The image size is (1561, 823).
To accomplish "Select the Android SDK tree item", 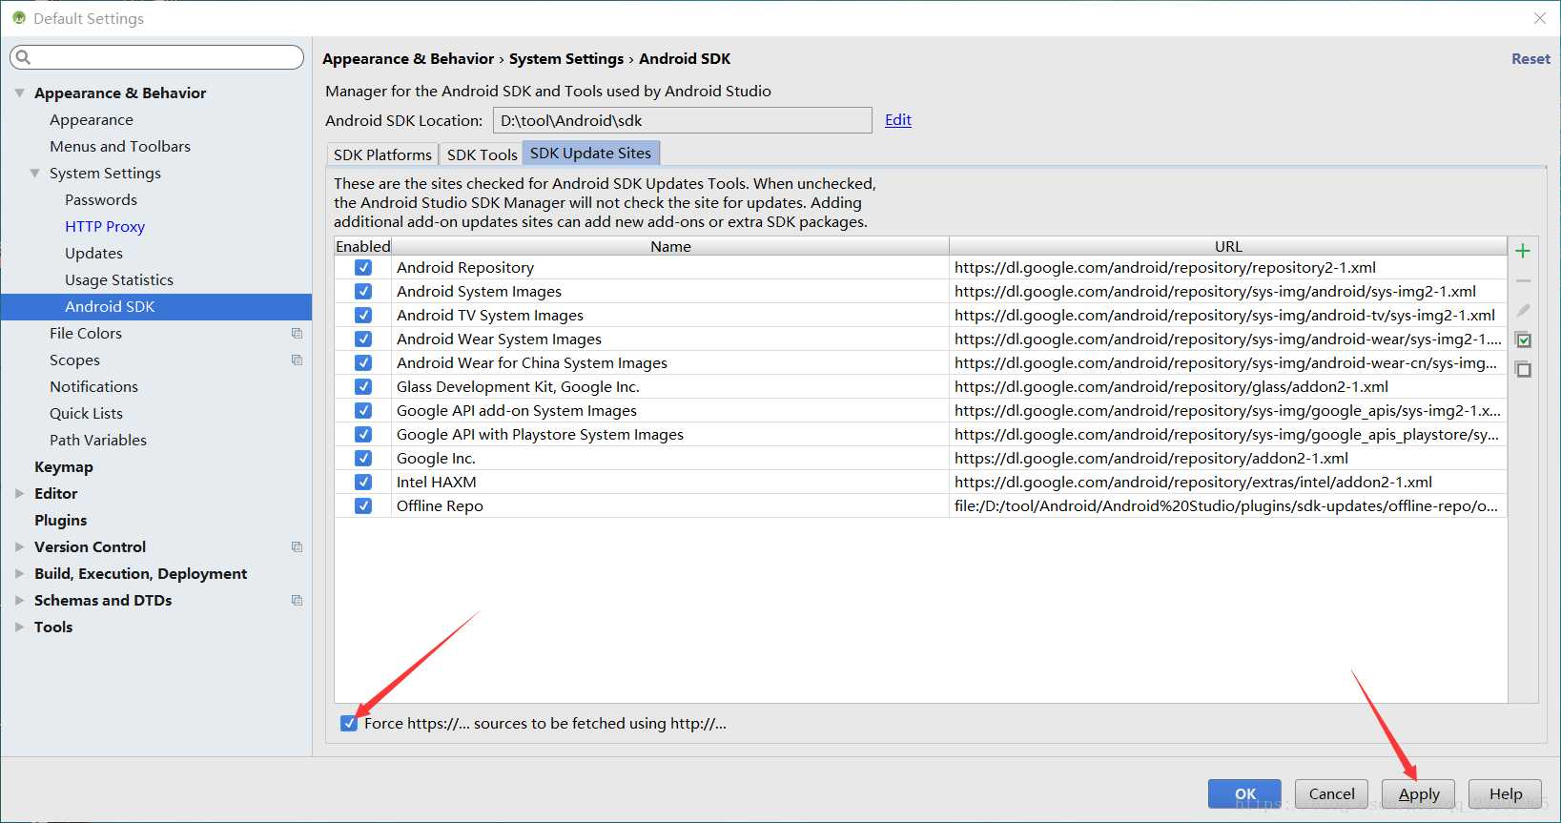I will pos(156,307).
